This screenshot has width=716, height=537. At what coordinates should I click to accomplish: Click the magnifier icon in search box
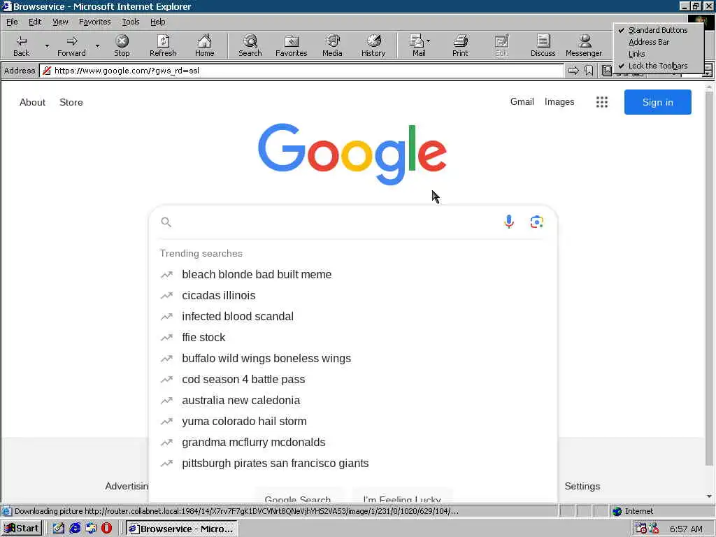click(x=166, y=222)
